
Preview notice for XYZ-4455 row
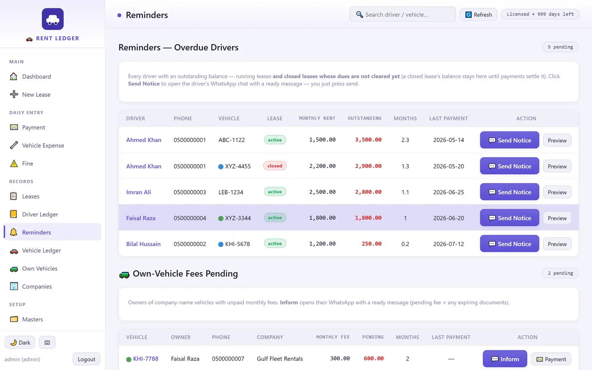pos(557,166)
